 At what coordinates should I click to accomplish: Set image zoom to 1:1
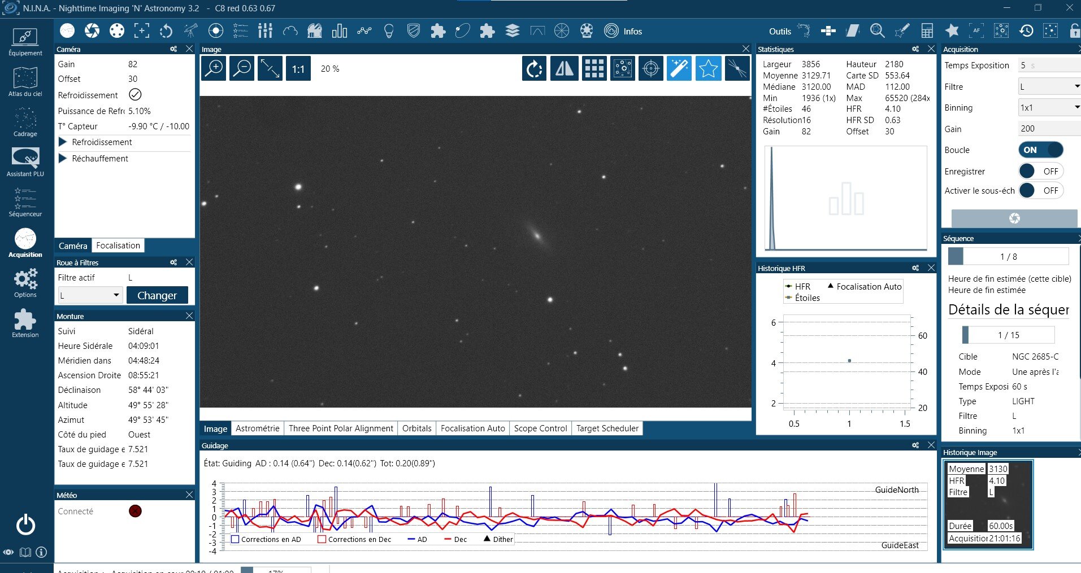click(x=298, y=69)
